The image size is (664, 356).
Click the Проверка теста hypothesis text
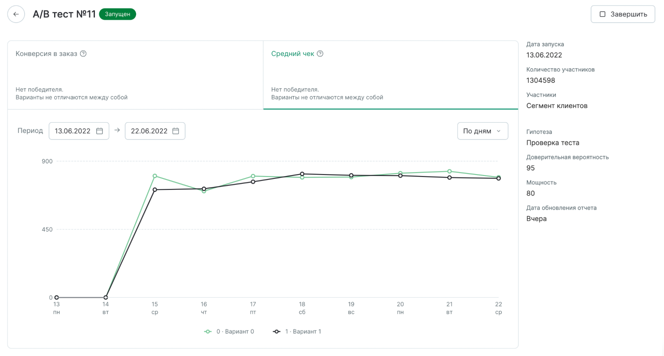point(553,143)
